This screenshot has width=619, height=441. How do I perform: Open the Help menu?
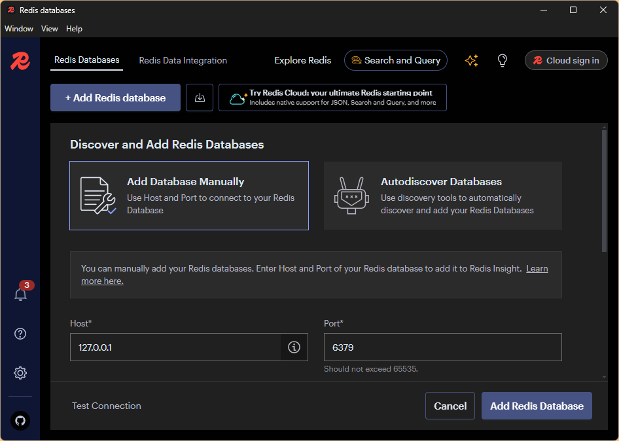click(x=74, y=29)
